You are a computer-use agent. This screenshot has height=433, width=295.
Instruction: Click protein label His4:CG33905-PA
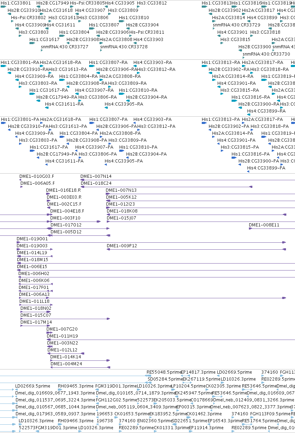(124, 161)
